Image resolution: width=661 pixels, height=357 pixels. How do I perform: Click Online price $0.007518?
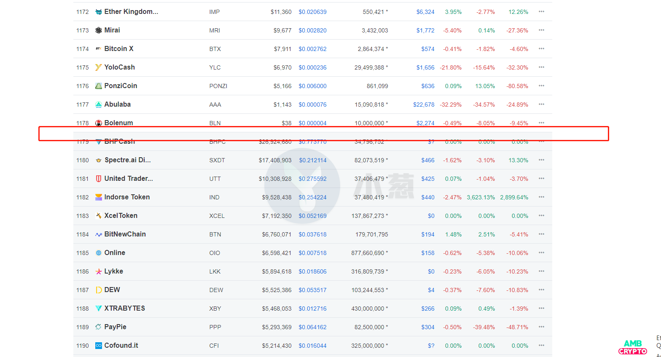tap(312, 253)
